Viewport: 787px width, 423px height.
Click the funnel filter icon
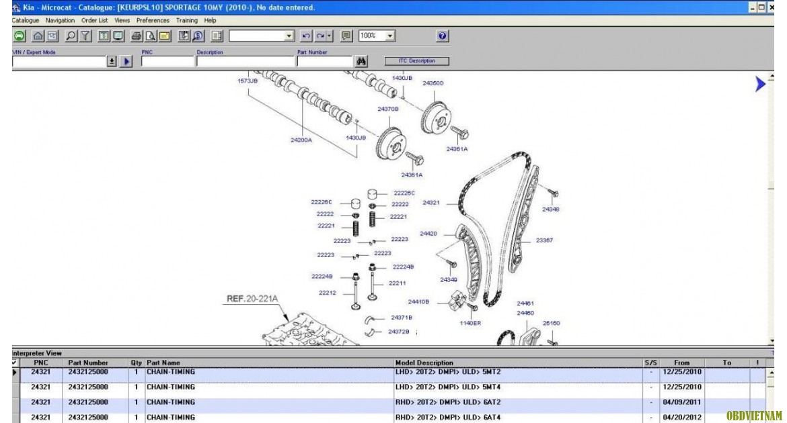tap(85, 36)
